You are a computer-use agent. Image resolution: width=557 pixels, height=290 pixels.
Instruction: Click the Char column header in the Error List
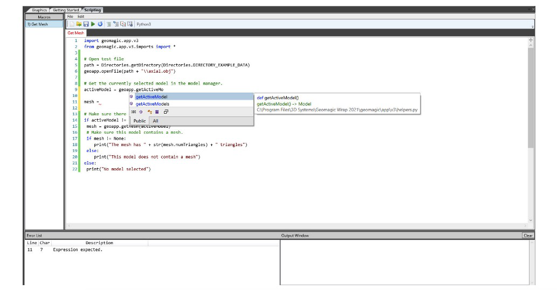pos(45,243)
